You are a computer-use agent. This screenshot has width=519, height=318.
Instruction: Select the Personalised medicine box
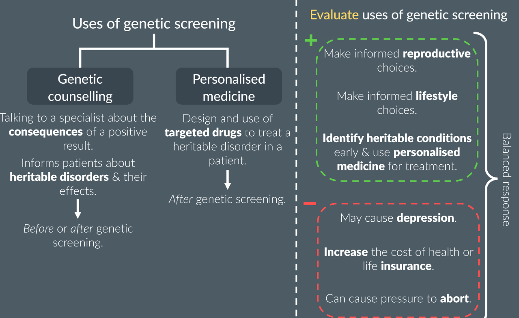point(228,87)
